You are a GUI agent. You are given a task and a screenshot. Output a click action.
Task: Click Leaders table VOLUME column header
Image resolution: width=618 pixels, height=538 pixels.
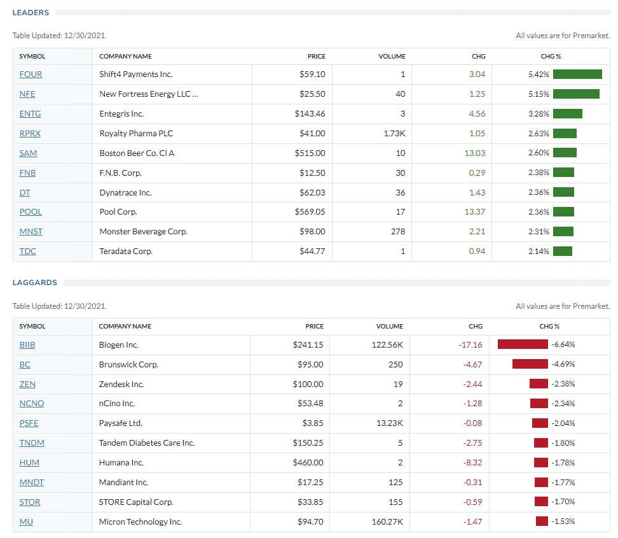[392, 57]
